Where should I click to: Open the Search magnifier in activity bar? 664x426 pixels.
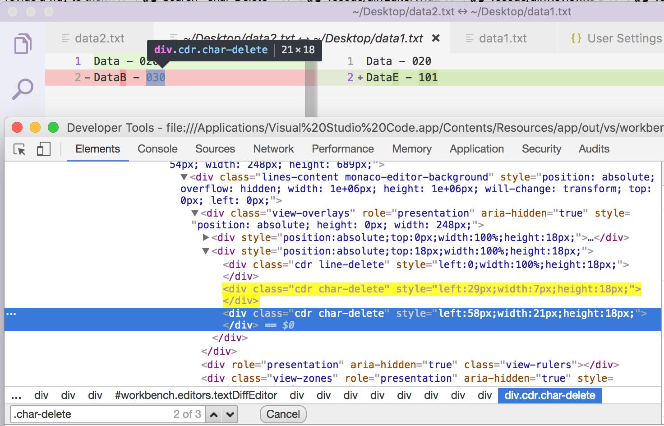point(23,89)
